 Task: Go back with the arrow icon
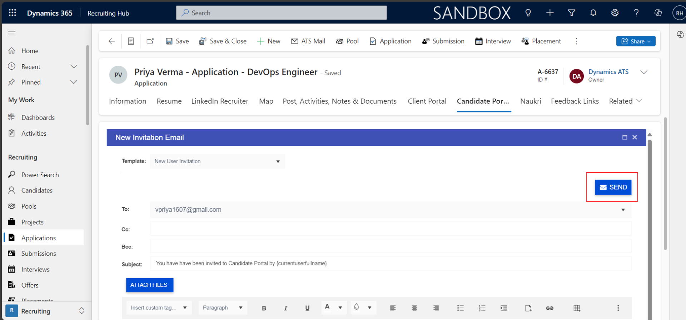coord(112,41)
